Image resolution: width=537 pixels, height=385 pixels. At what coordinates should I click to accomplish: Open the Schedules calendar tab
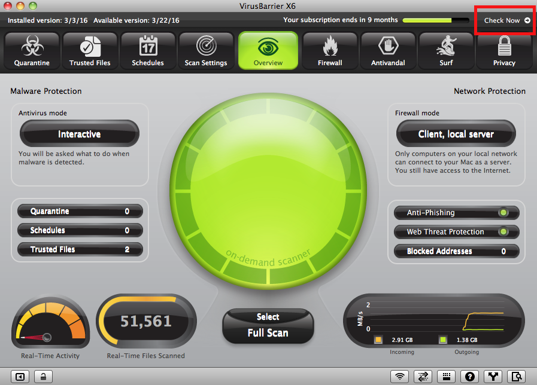(x=148, y=51)
